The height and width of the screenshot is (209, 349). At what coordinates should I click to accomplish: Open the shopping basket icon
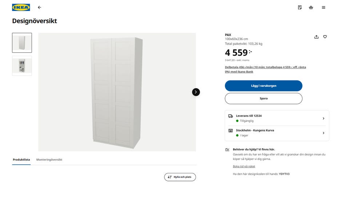tap(311, 7)
